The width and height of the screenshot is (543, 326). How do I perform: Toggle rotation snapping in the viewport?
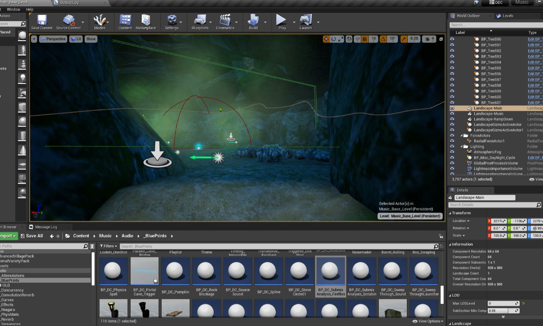coord(383,39)
